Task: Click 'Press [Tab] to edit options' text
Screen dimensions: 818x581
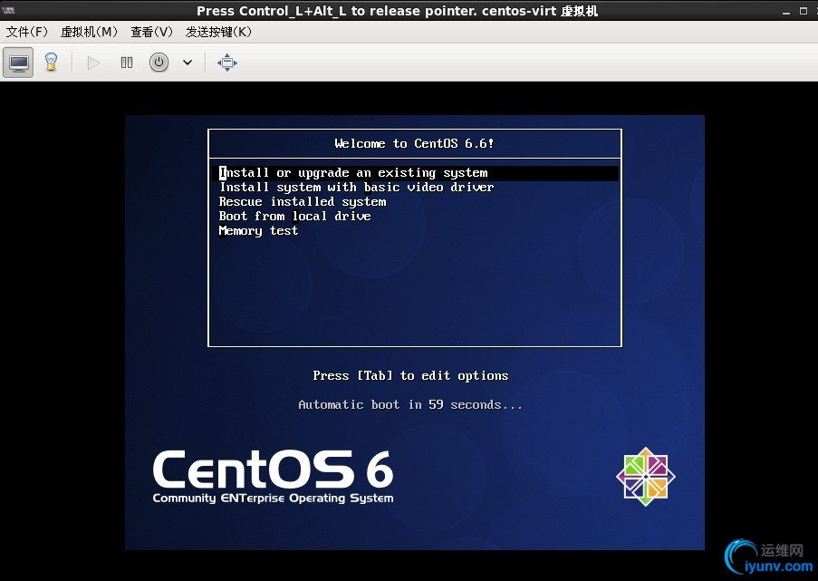Action: pyautogui.click(x=410, y=376)
